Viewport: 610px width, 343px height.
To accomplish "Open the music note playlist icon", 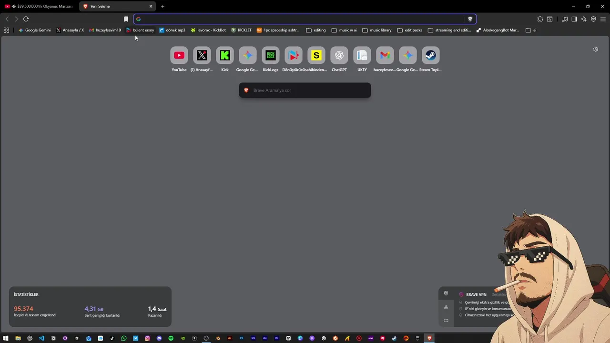I will point(565,19).
